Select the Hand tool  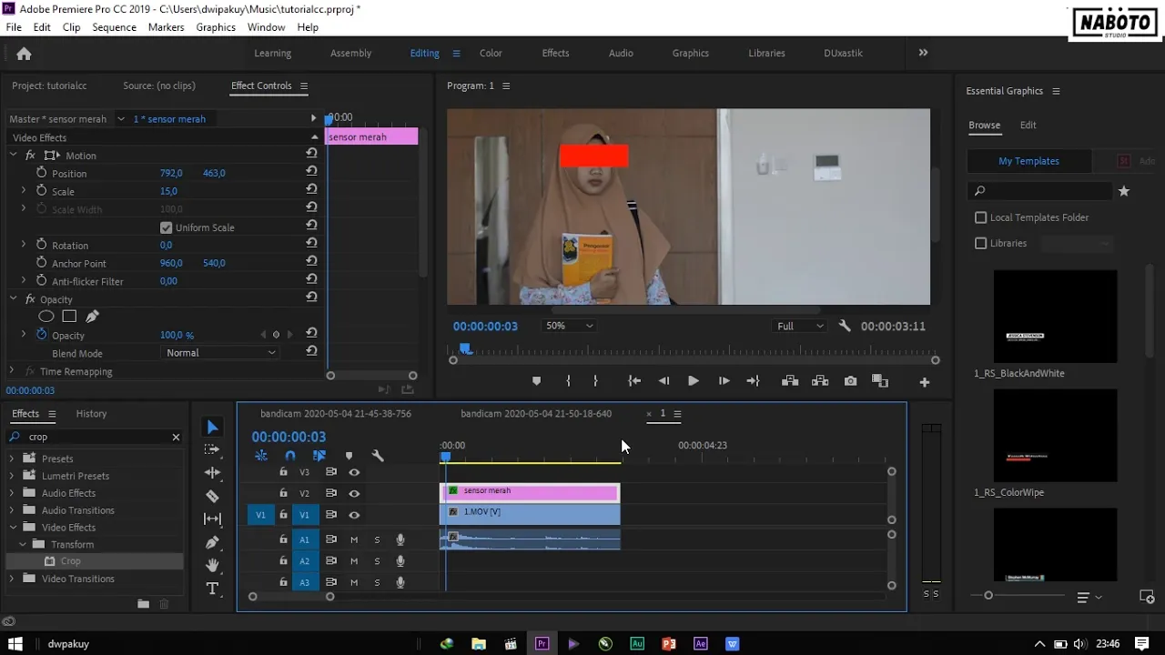click(x=212, y=565)
